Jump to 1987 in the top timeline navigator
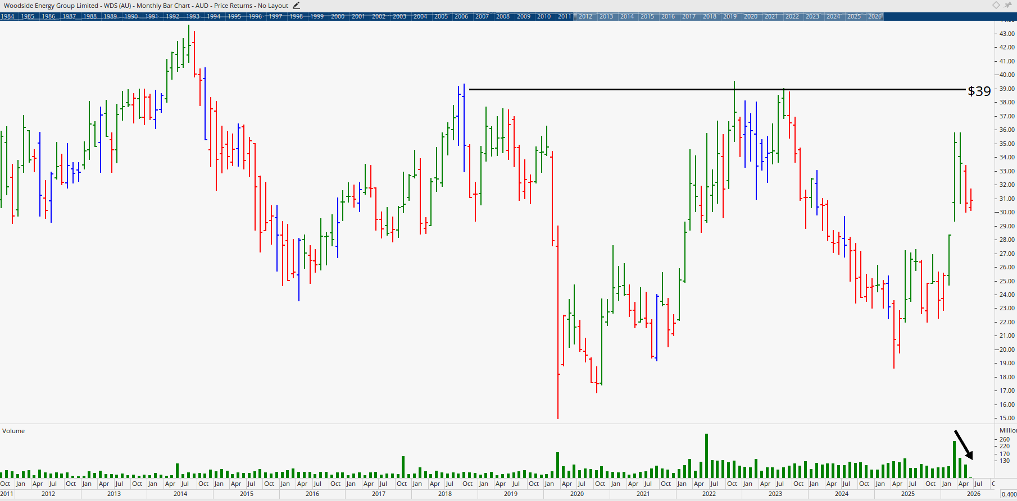Screen dimensions: 1017x501 (x=69, y=16)
